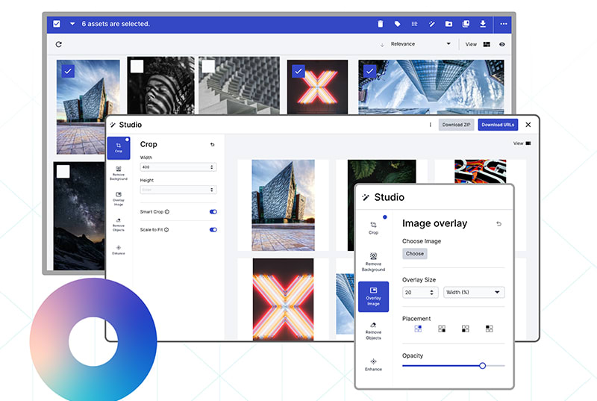Open the Relevance sort dropdown

tap(418, 44)
